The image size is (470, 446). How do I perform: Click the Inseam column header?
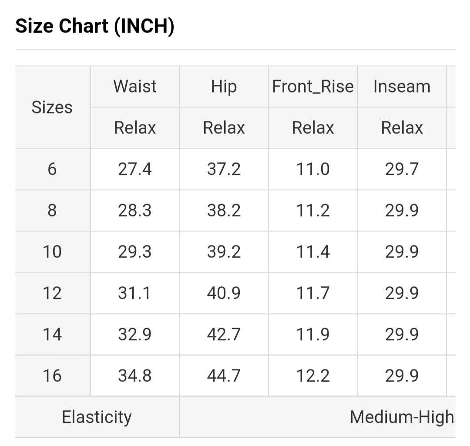point(402,86)
